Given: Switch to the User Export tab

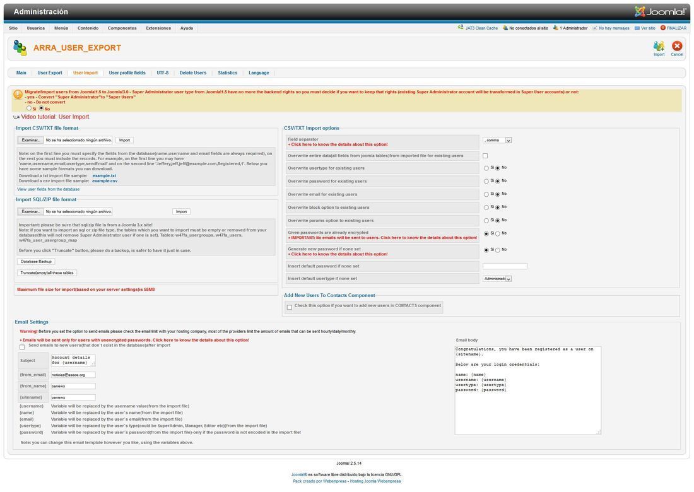Looking at the screenshot, I should click(50, 73).
